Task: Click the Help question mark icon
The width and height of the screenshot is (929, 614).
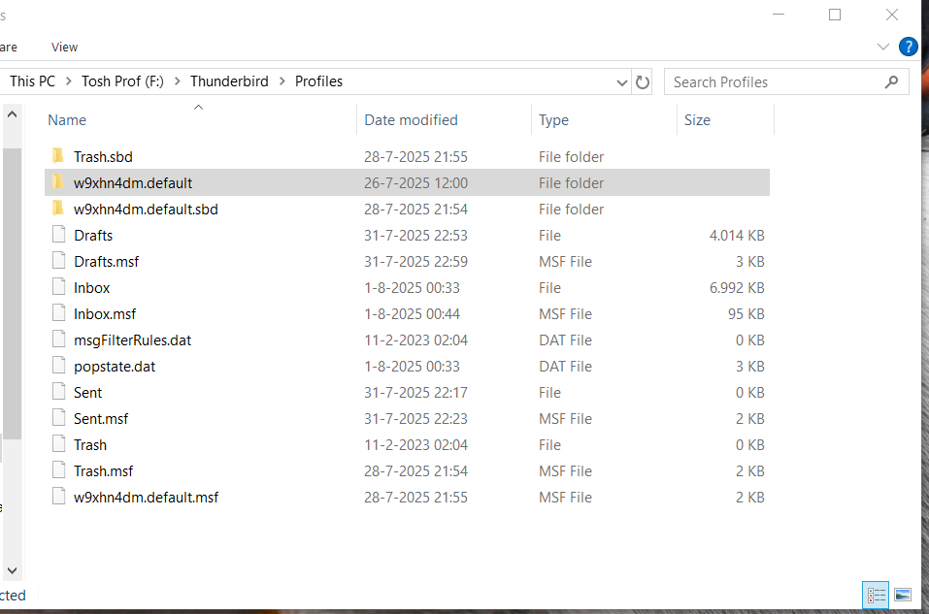Action: [x=909, y=47]
